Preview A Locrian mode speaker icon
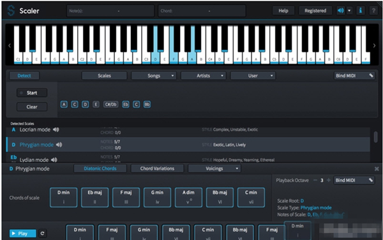 [56, 130]
